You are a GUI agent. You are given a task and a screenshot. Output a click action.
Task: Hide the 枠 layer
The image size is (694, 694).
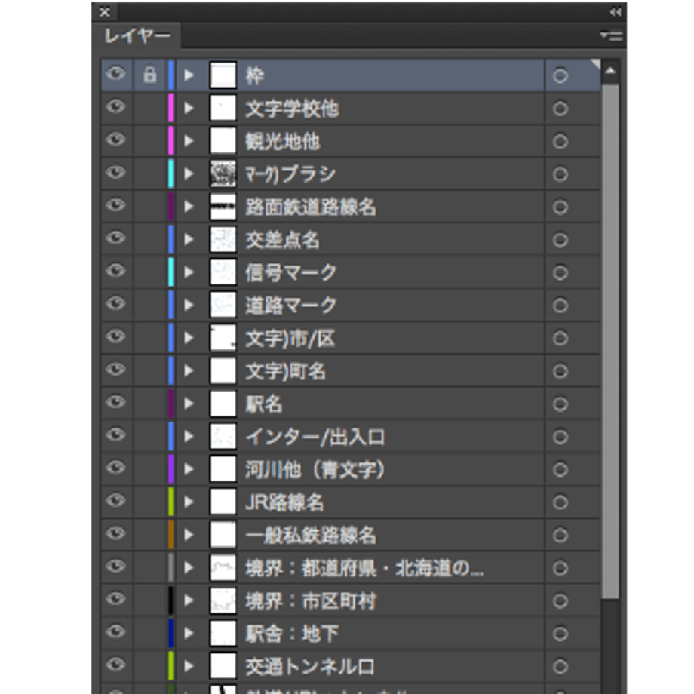coord(116,75)
